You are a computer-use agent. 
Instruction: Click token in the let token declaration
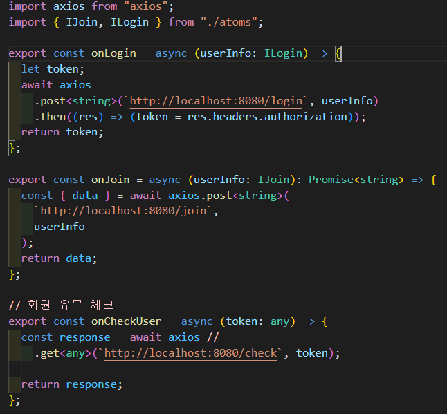[62, 69]
